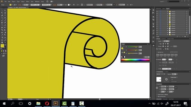Open the Object menu
The height and width of the screenshot is (107, 191).
pos(13,1)
